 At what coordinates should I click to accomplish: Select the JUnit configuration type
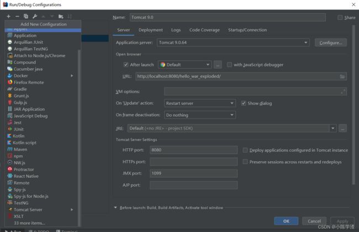pos(43,129)
